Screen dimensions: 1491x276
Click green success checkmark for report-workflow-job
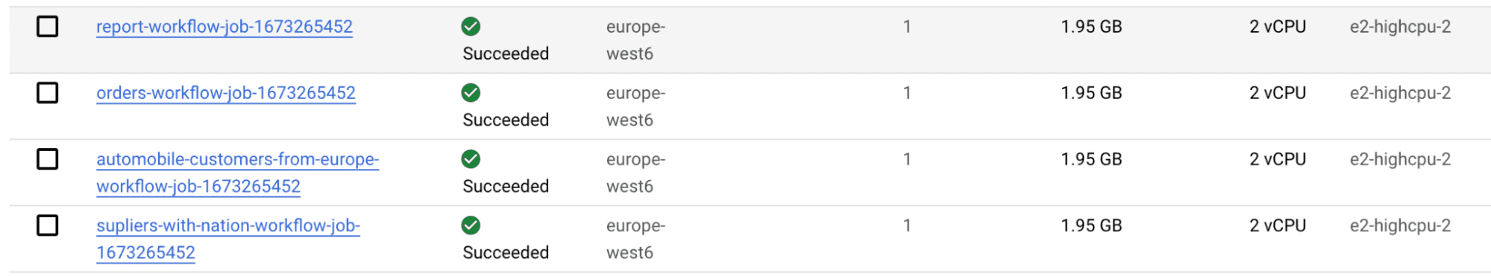tap(471, 27)
